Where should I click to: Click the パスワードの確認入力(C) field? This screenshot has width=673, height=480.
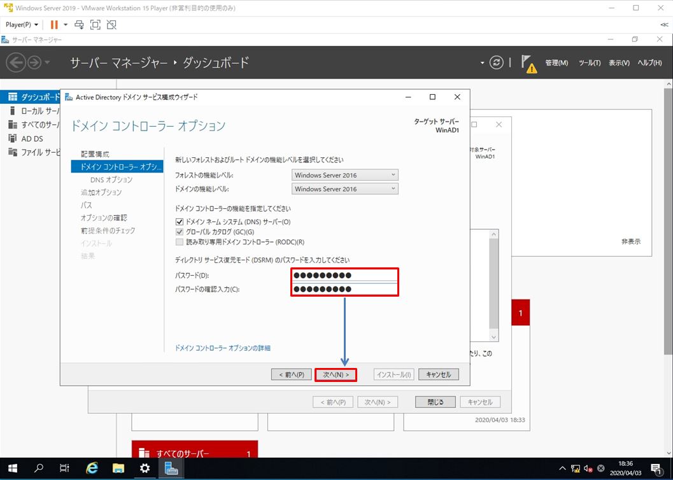point(345,289)
